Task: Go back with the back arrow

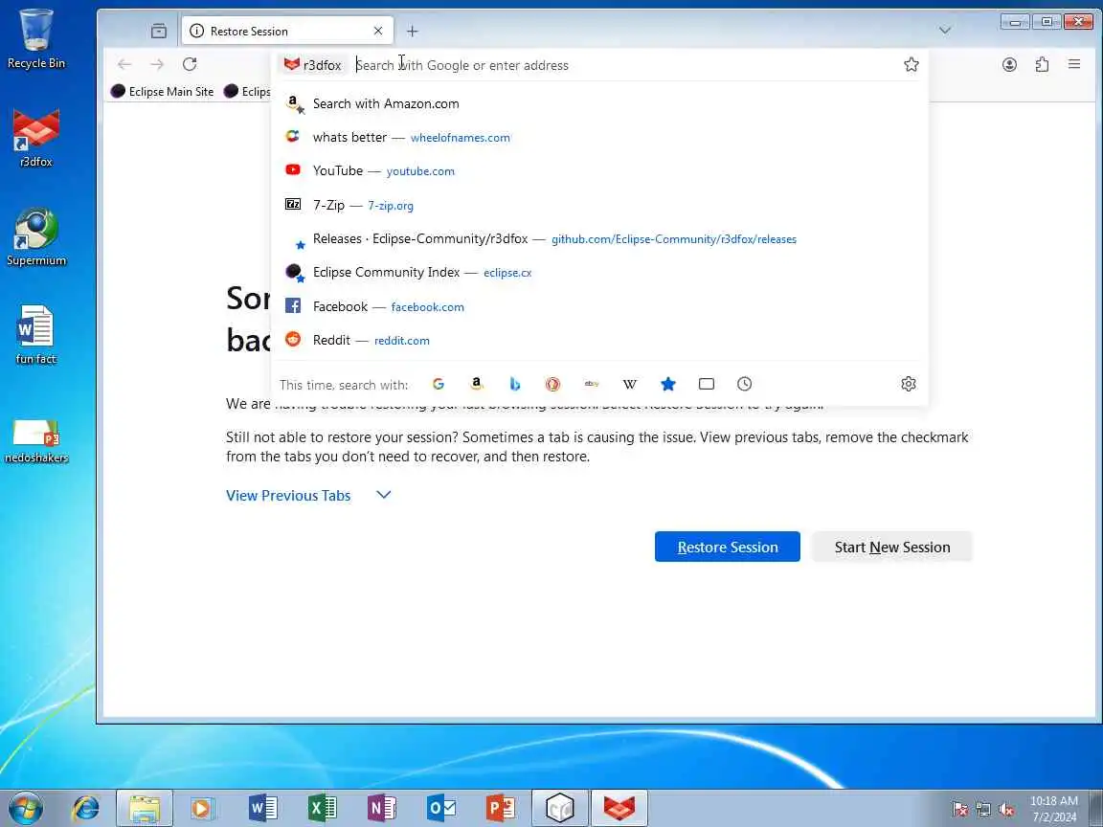Action: point(124,65)
